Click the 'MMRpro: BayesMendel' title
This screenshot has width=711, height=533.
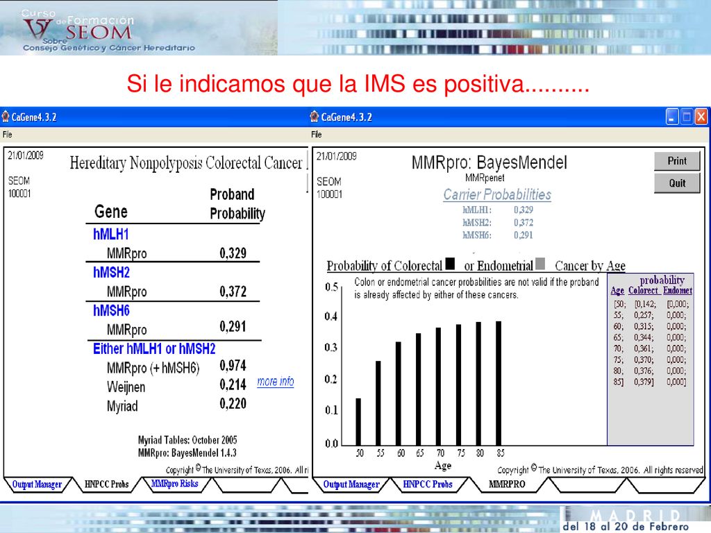point(490,162)
